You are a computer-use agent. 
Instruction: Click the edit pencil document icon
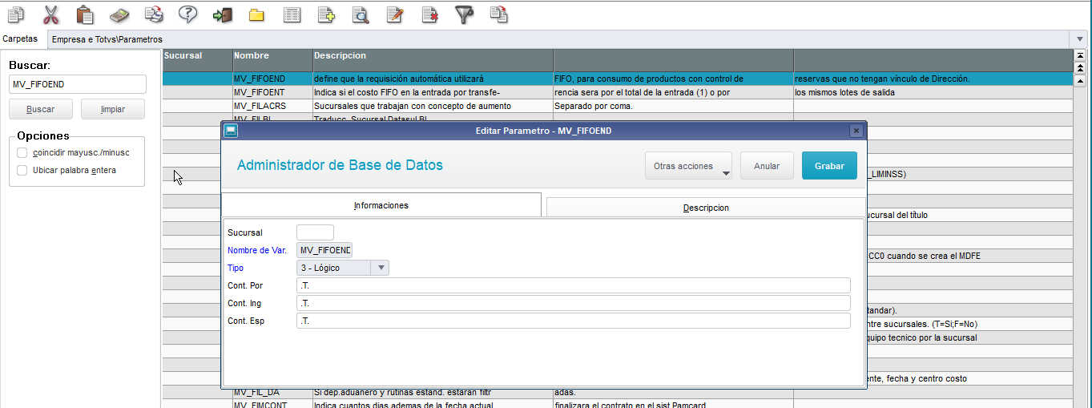coord(395,14)
